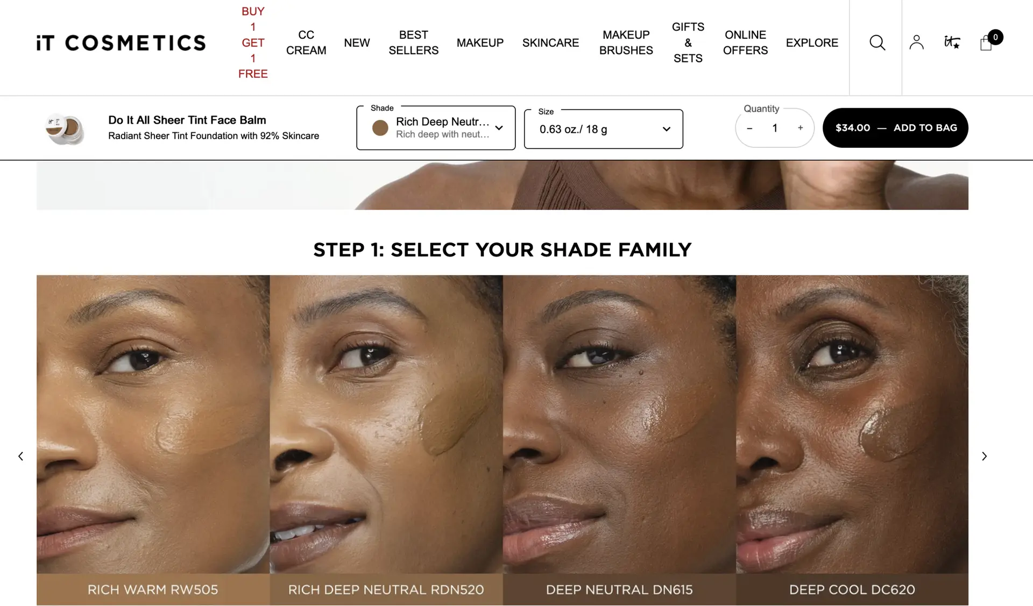Viewport: 1033px width, 606px height.
Task: Open the Skincare menu
Action: pyautogui.click(x=550, y=42)
